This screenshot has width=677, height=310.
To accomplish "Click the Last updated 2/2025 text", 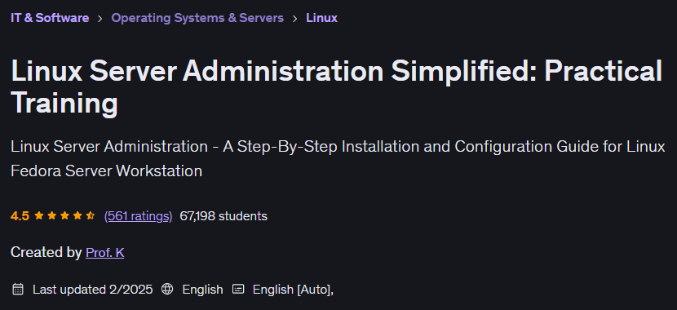I will [x=93, y=290].
